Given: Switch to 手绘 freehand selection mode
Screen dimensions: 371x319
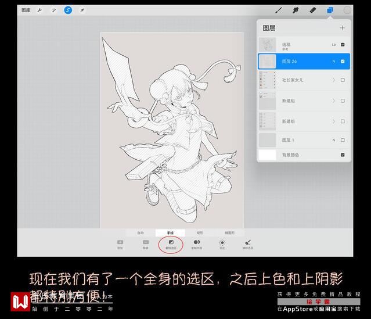Looking at the screenshot, I should click(x=170, y=233).
